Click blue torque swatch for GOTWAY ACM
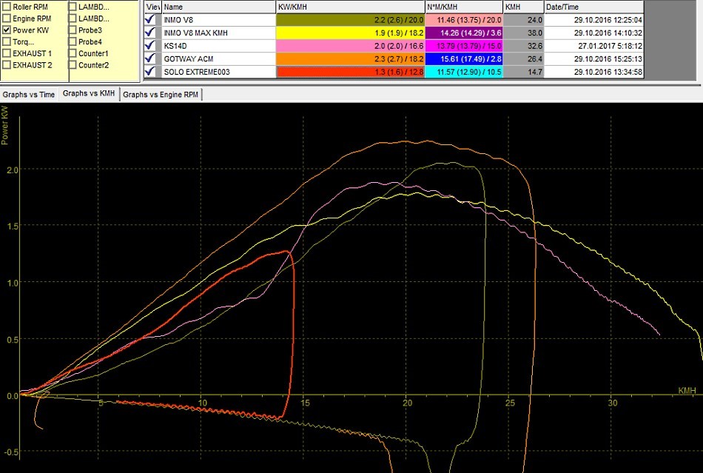This screenshot has width=703, height=473. tap(464, 58)
